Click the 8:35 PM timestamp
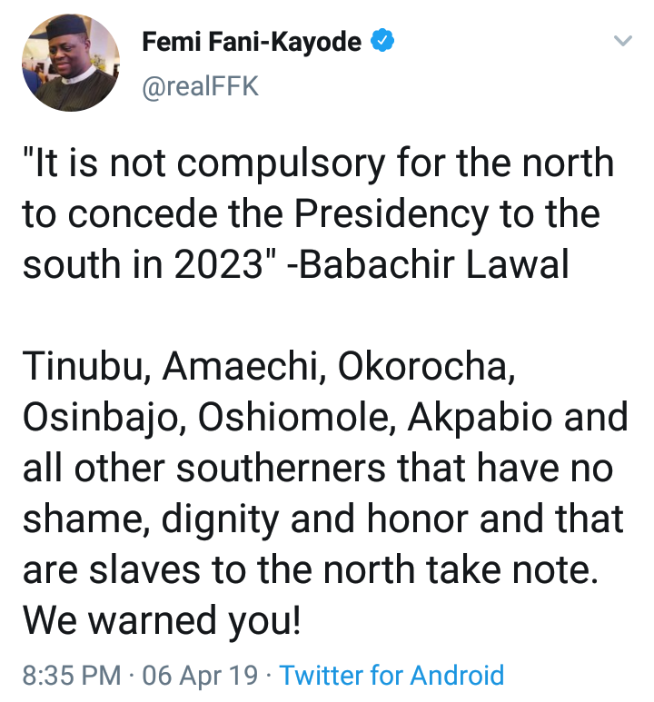654x702 pixels. [x=70, y=676]
